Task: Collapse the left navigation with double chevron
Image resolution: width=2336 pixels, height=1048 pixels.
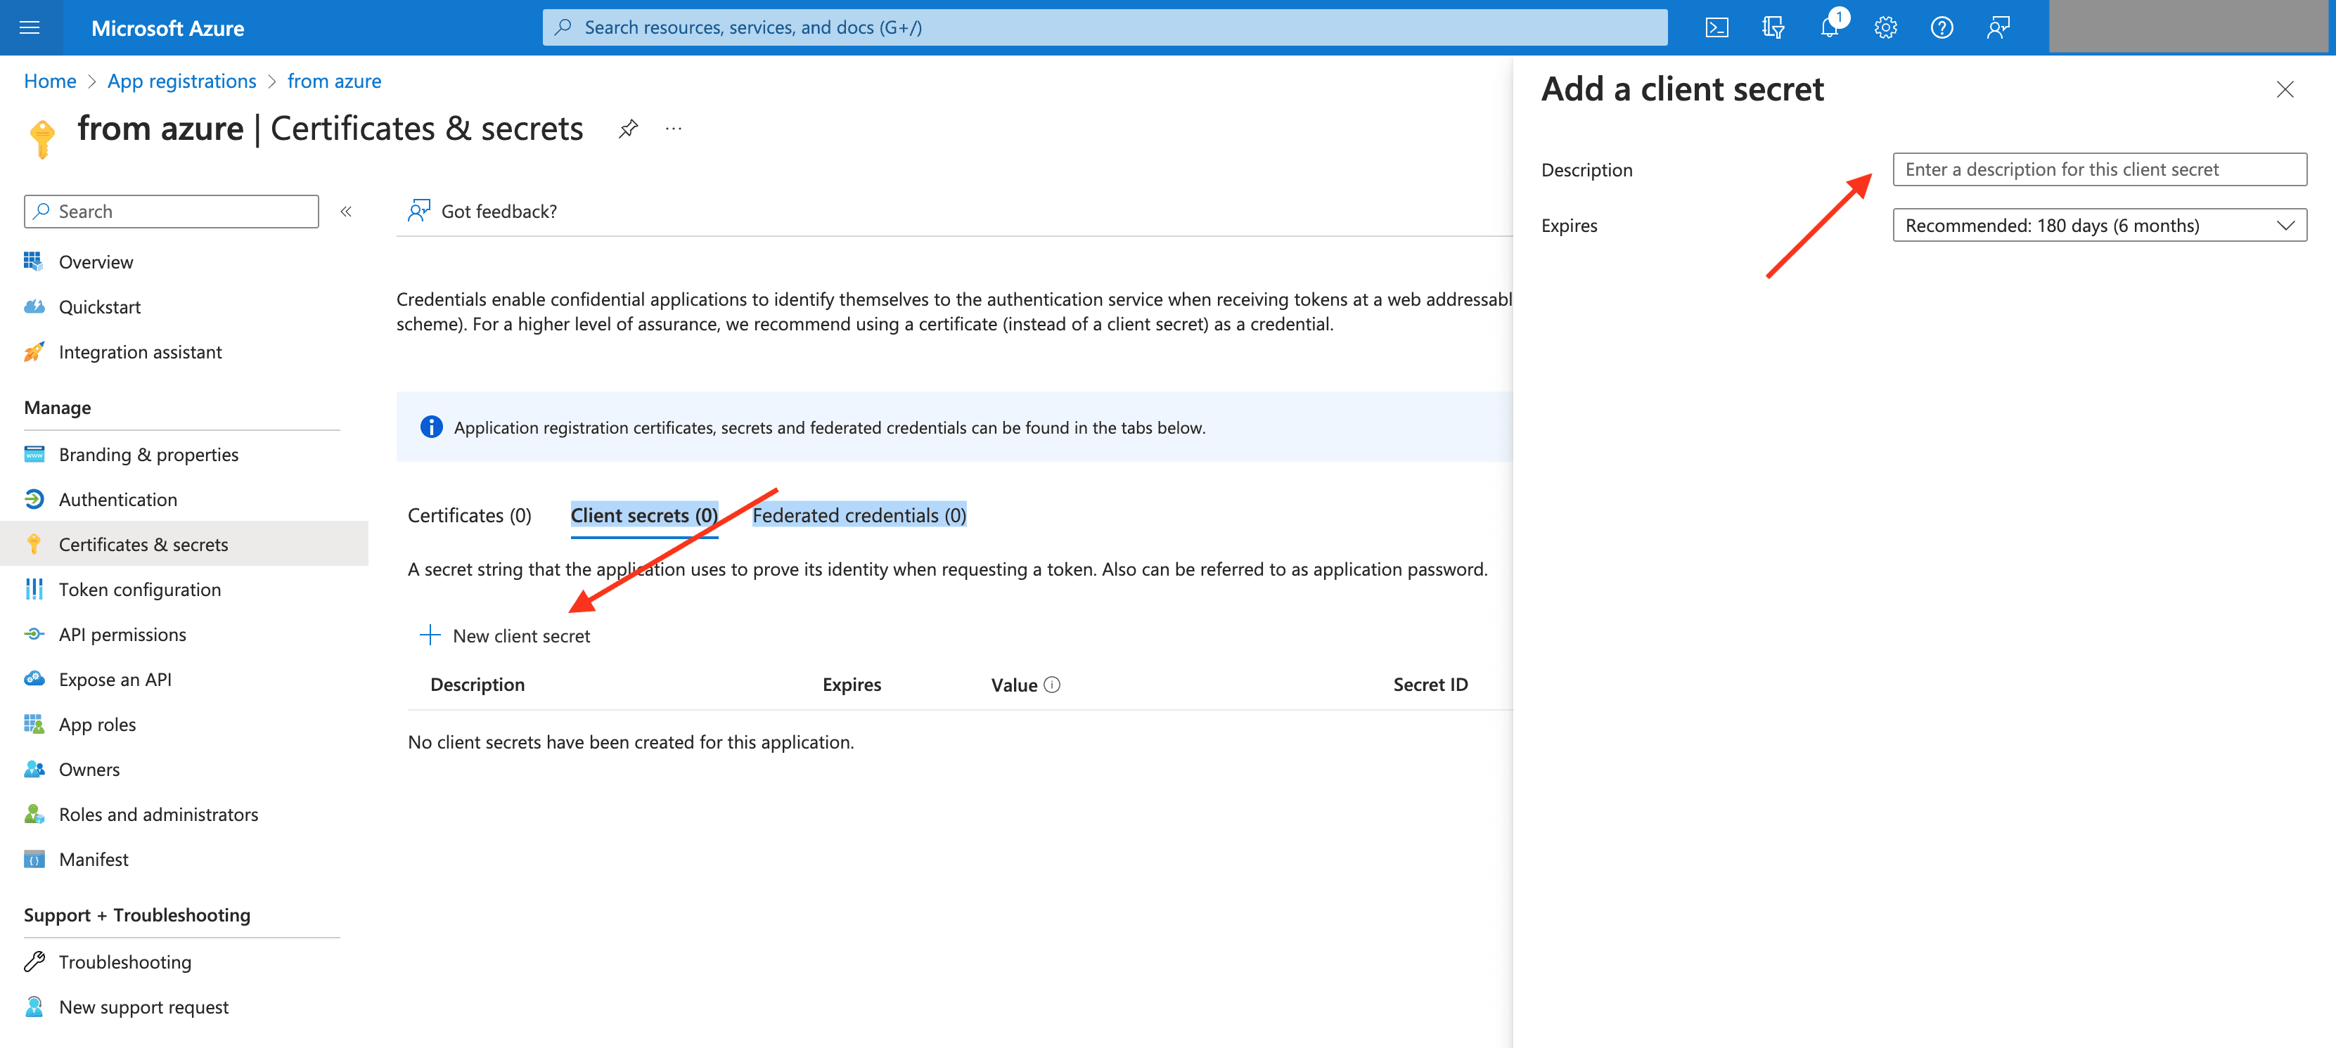Action: (x=347, y=212)
